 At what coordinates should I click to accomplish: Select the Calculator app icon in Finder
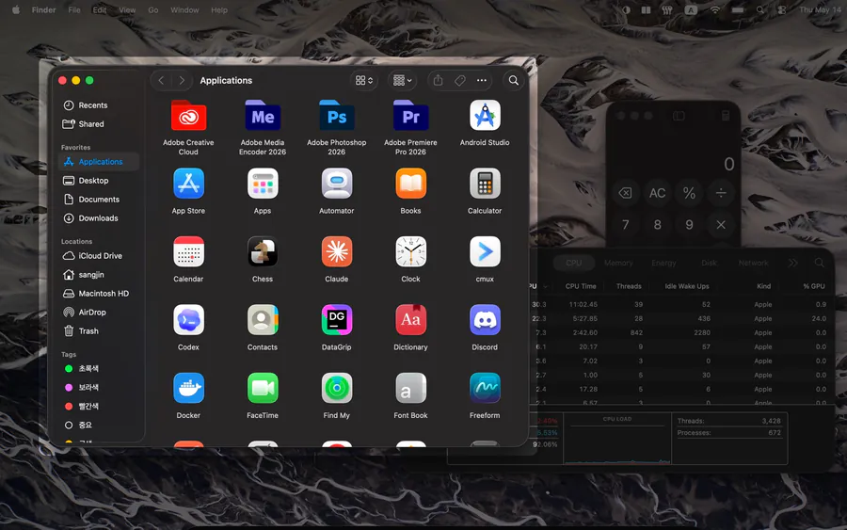point(485,184)
